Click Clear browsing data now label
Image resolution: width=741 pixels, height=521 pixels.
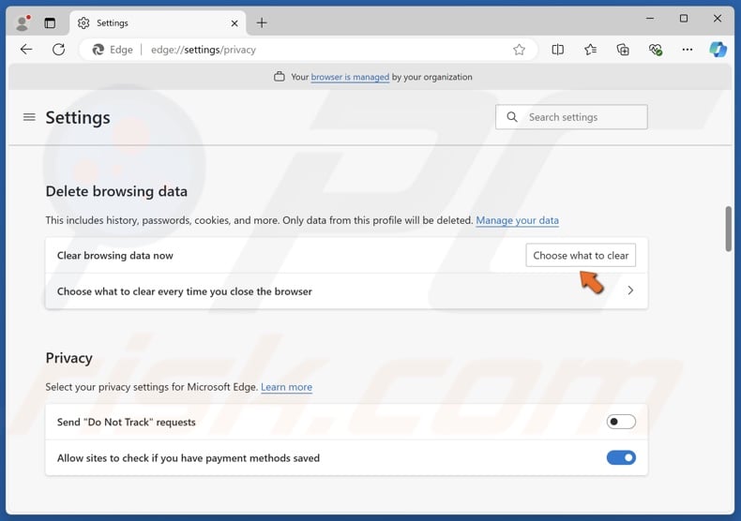pyautogui.click(x=114, y=255)
